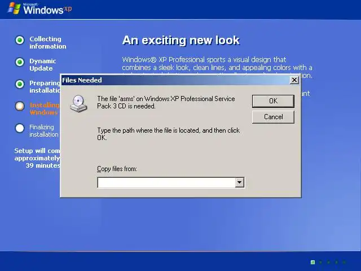Click the 'Collecting information' step text

[x=47, y=43]
